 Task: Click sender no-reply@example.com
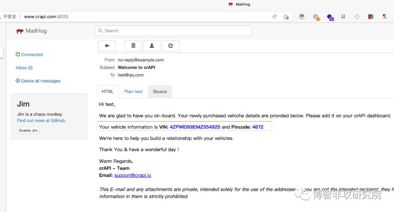[141, 60]
